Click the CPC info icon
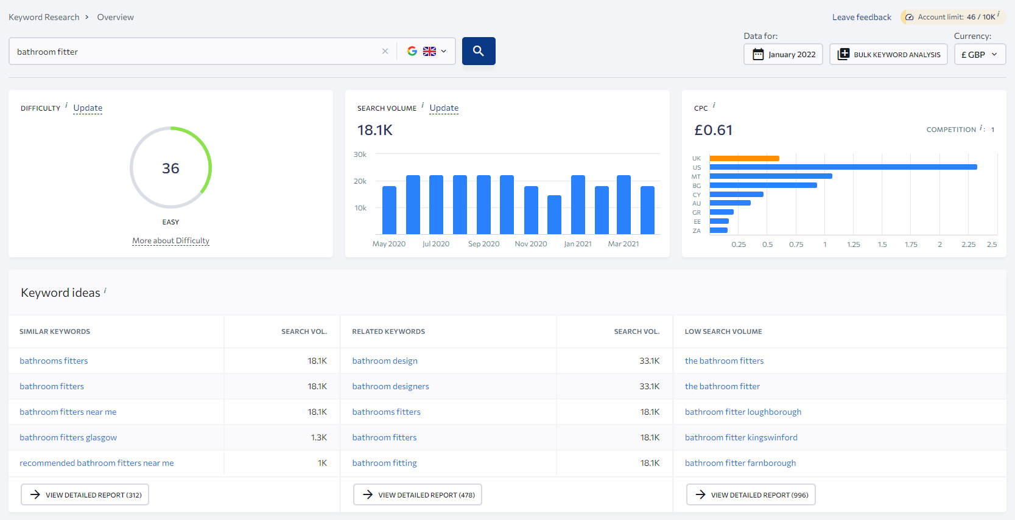The width and height of the screenshot is (1015, 520). pyautogui.click(x=714, y=105)
